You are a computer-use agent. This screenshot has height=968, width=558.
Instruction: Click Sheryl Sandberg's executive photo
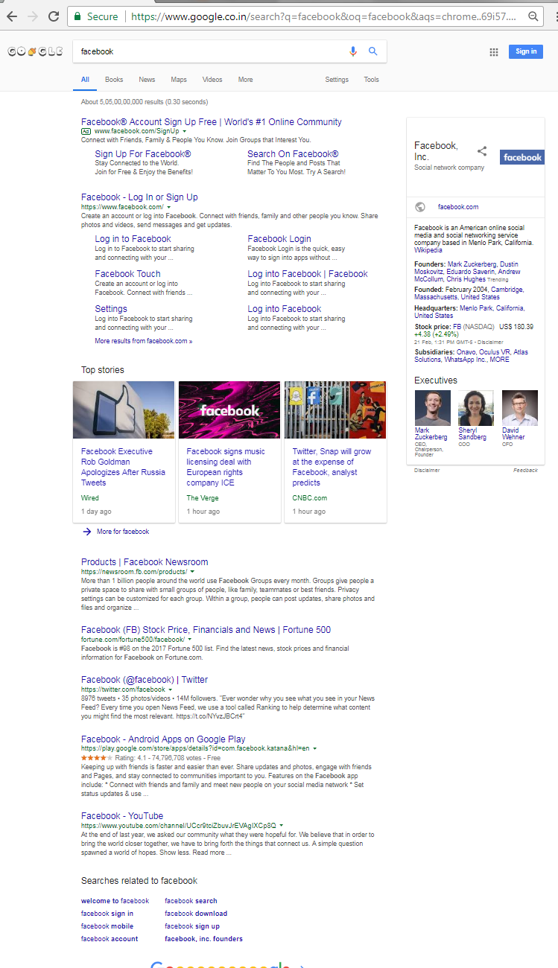tap(476, 407)
